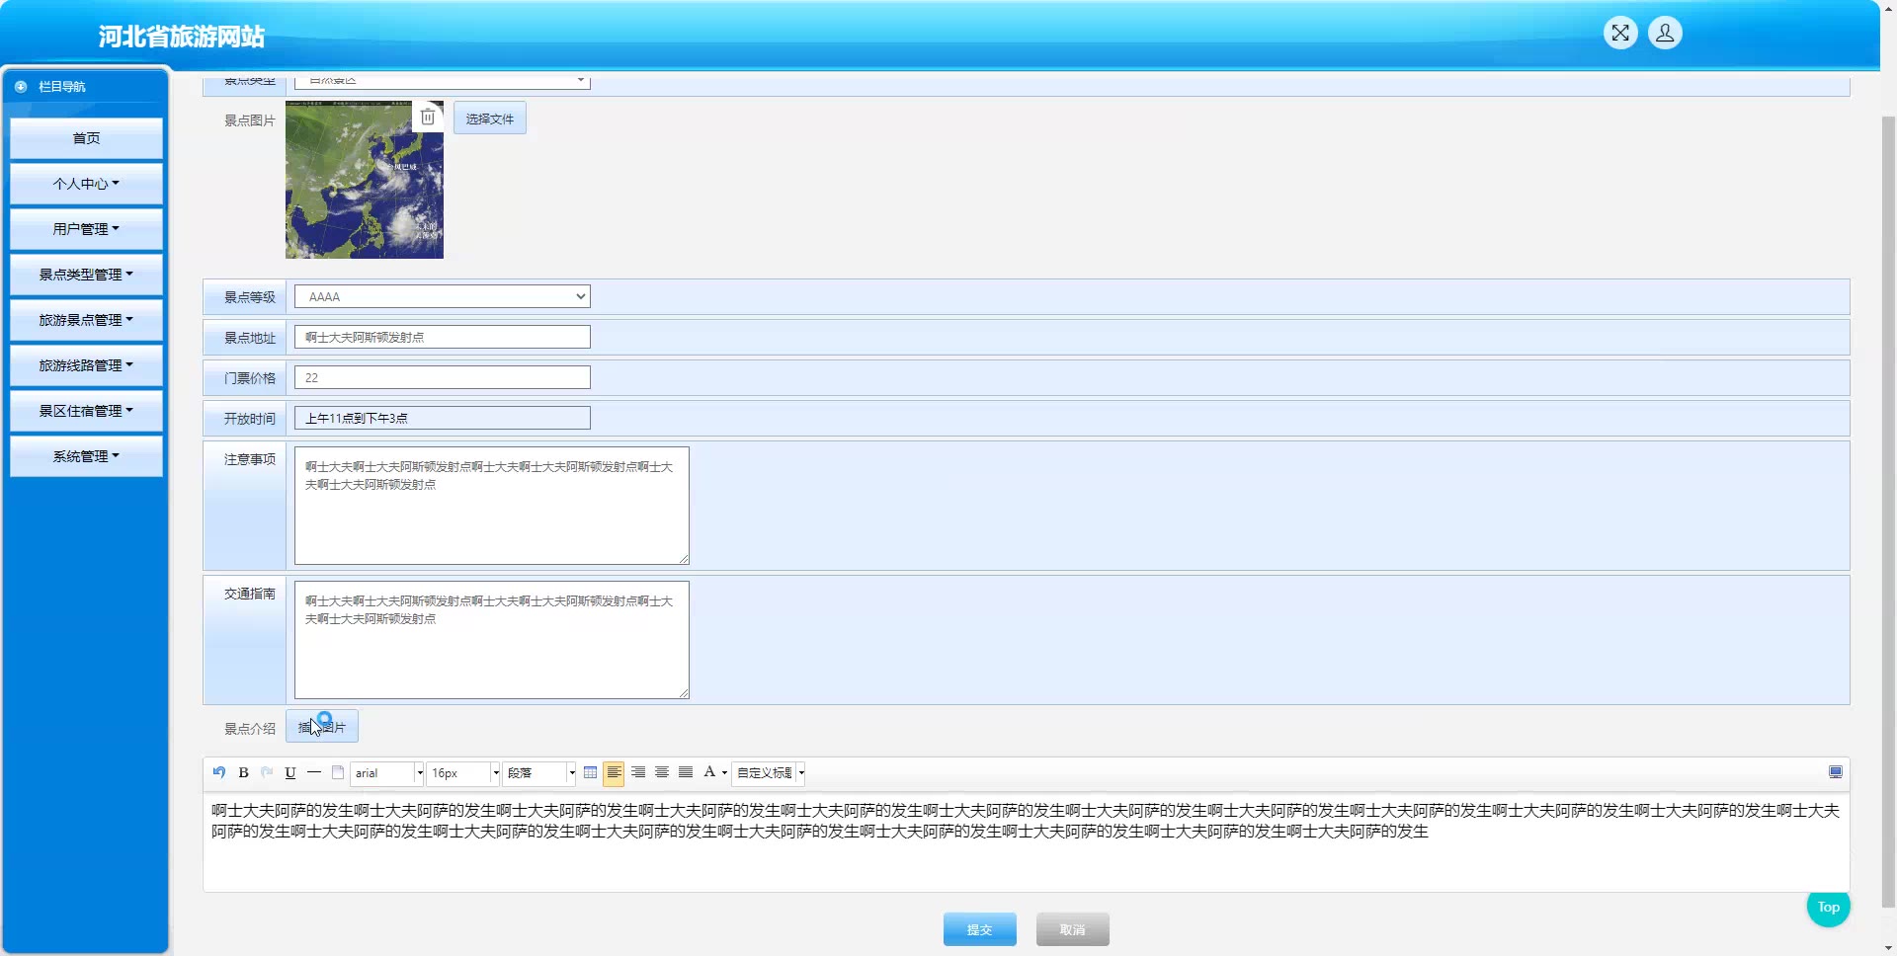Open the 景点等级 AAAA dropdown

(443, 296)
